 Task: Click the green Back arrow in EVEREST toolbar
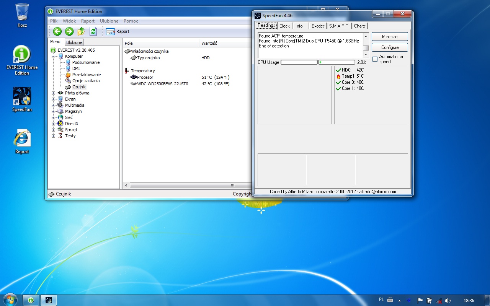pos(57,31)
